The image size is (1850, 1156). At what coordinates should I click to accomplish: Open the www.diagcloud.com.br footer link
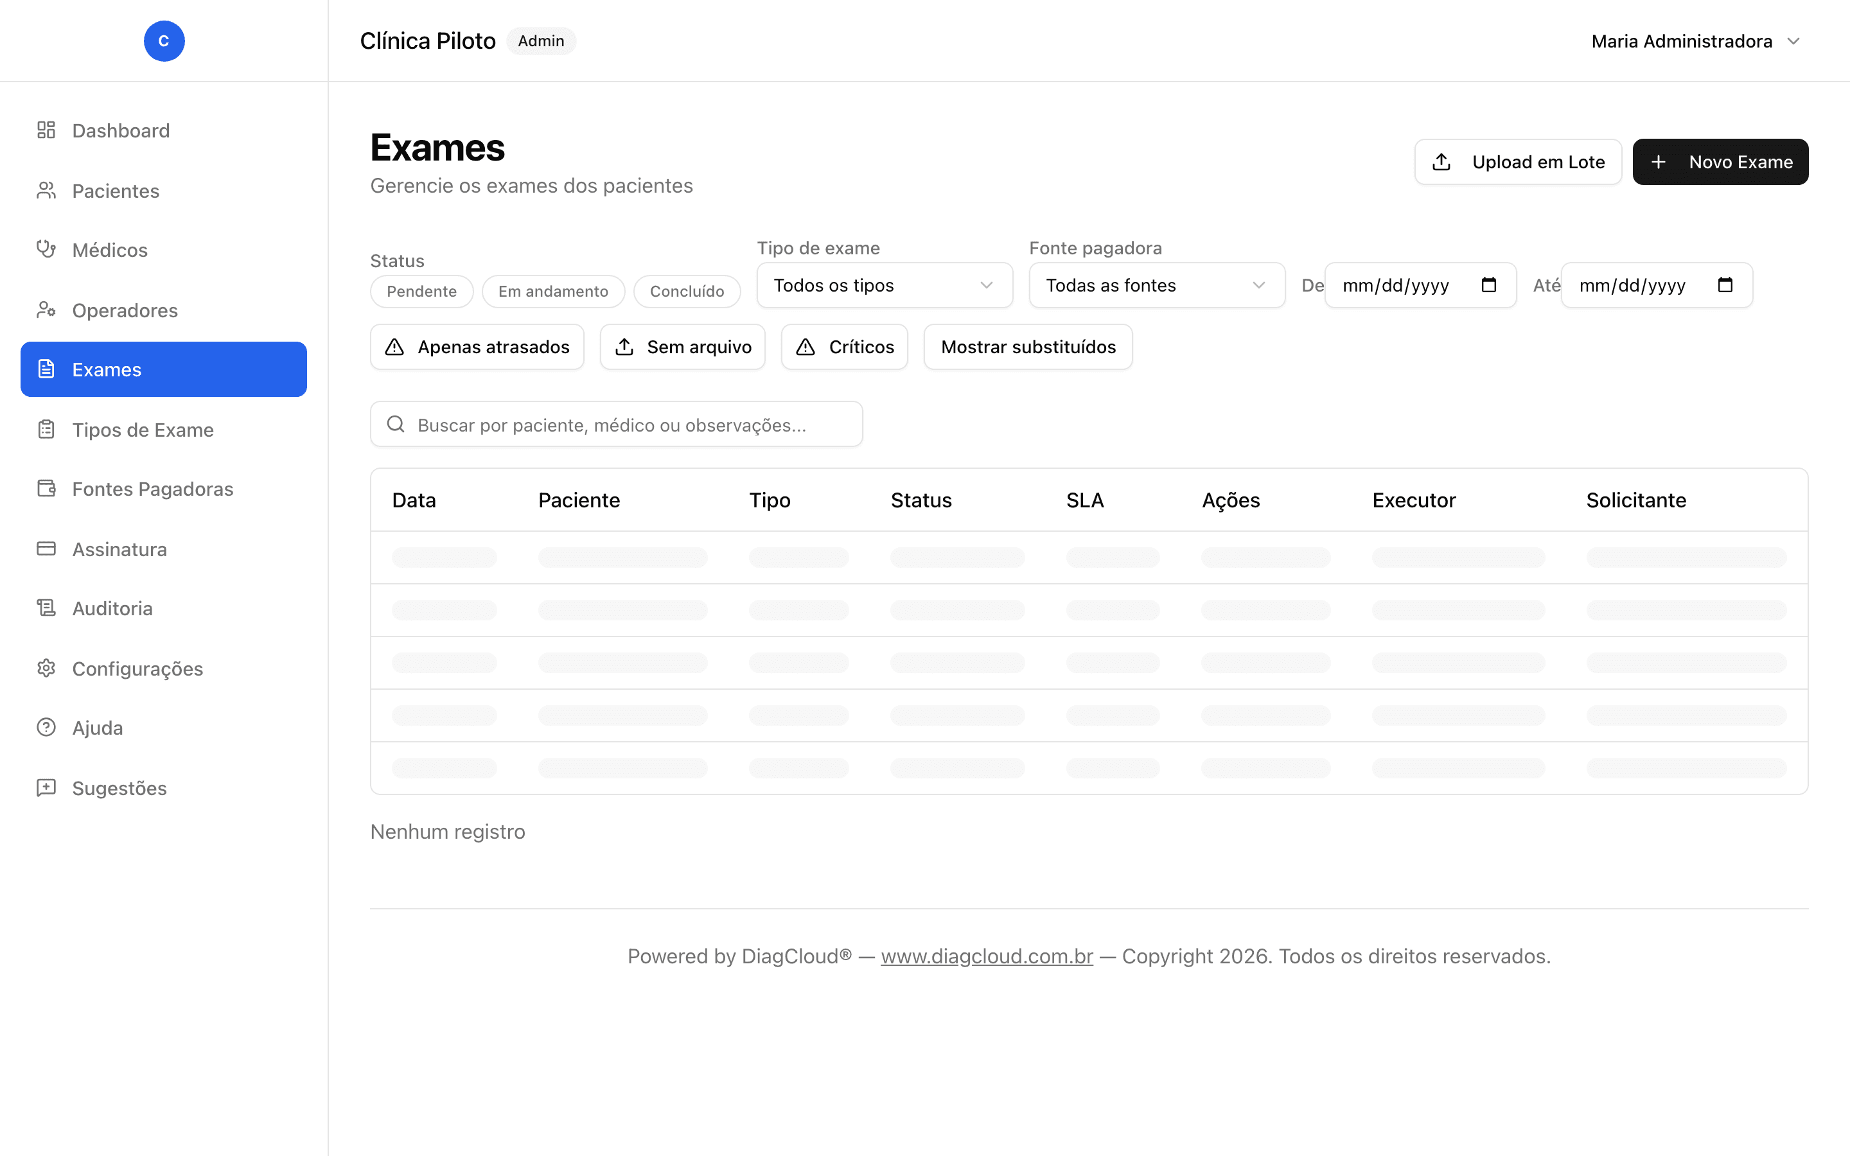point(986,956)
